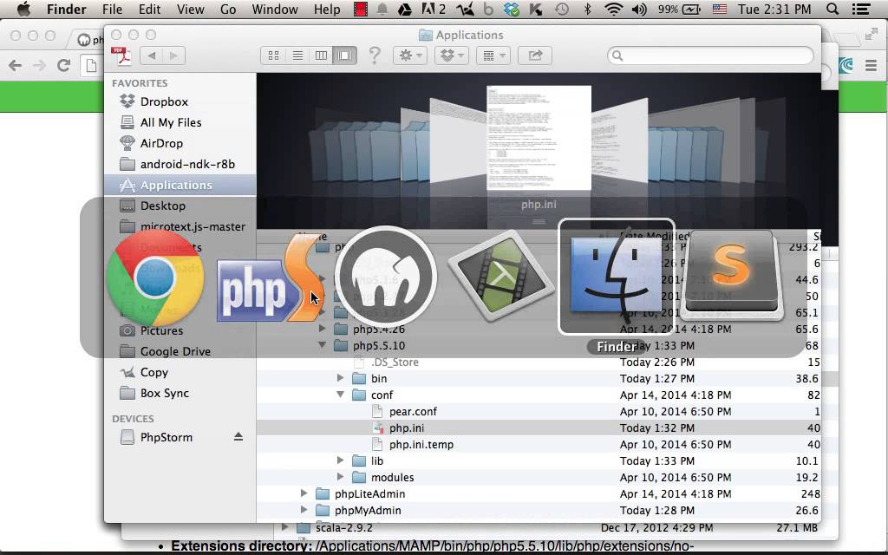Open Time Machine menu bar icon

click(x=562, y=9)
